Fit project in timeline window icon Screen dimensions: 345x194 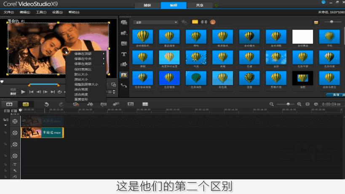308,104
